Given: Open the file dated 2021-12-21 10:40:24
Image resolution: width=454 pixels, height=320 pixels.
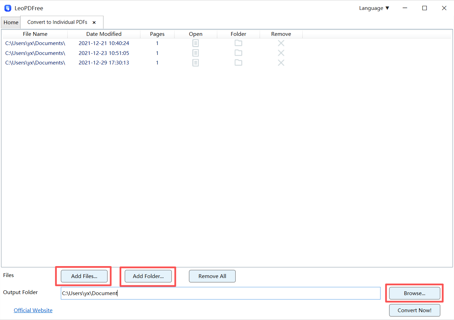Looking at the screenshot, I should pos(195,43).
